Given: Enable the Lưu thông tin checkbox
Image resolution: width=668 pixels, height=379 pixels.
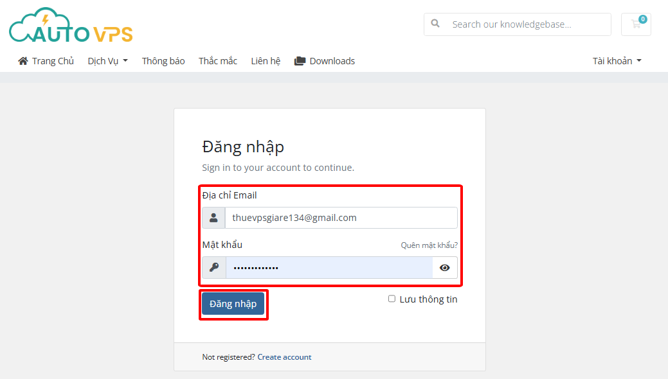Looking at the screenshot, I should point(392,299).
